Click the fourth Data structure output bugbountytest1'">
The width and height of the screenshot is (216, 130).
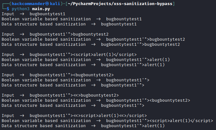click(123, 85)
